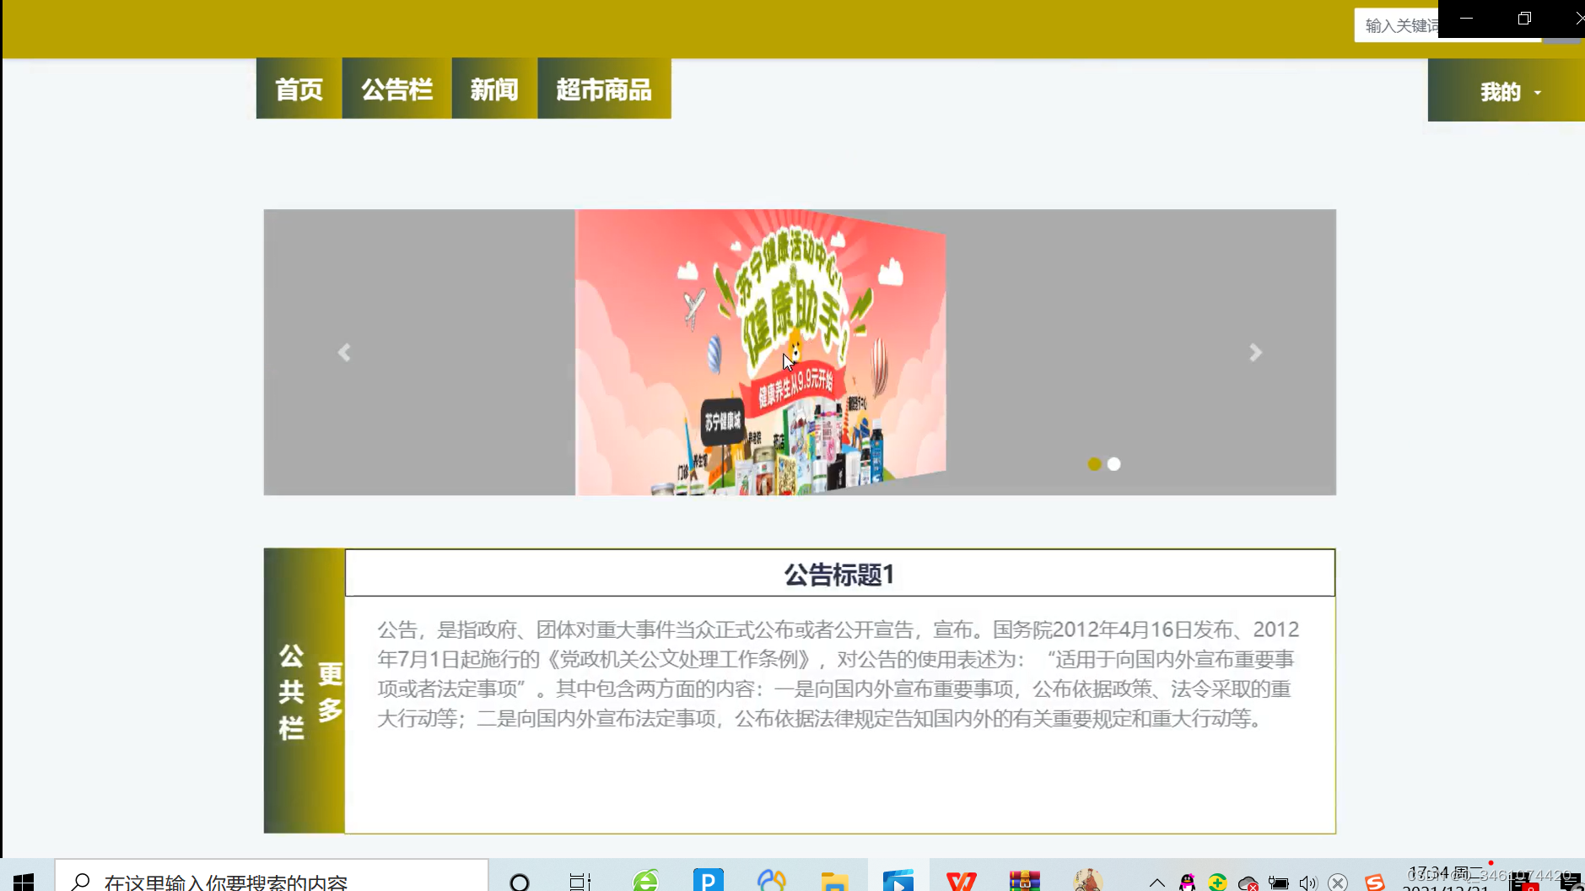Open battery status tray icon
This screenshot has width=1585, height=891.
[x=1278, y=883]
